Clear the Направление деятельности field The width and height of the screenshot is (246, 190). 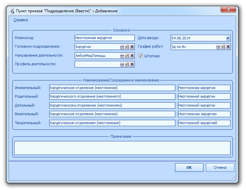[x=132, y=56]
